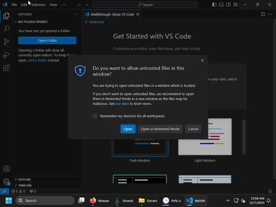The image size is (276, 207).
Task: Click the errors and warnings status indicator
Action: pyautogui.click(x=18, y=191)
